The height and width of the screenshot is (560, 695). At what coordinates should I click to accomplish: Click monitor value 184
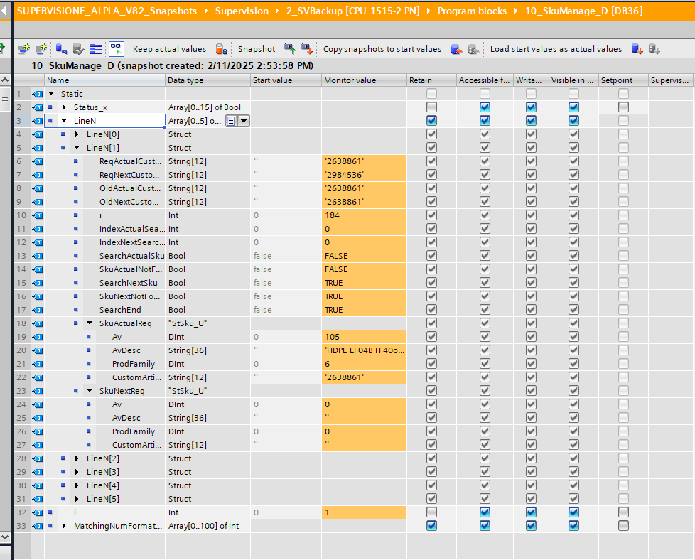tap(364, 215)
